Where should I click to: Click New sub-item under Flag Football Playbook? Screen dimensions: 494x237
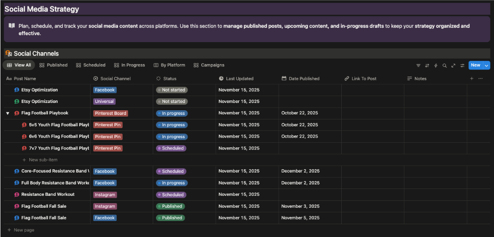point(43,160)
